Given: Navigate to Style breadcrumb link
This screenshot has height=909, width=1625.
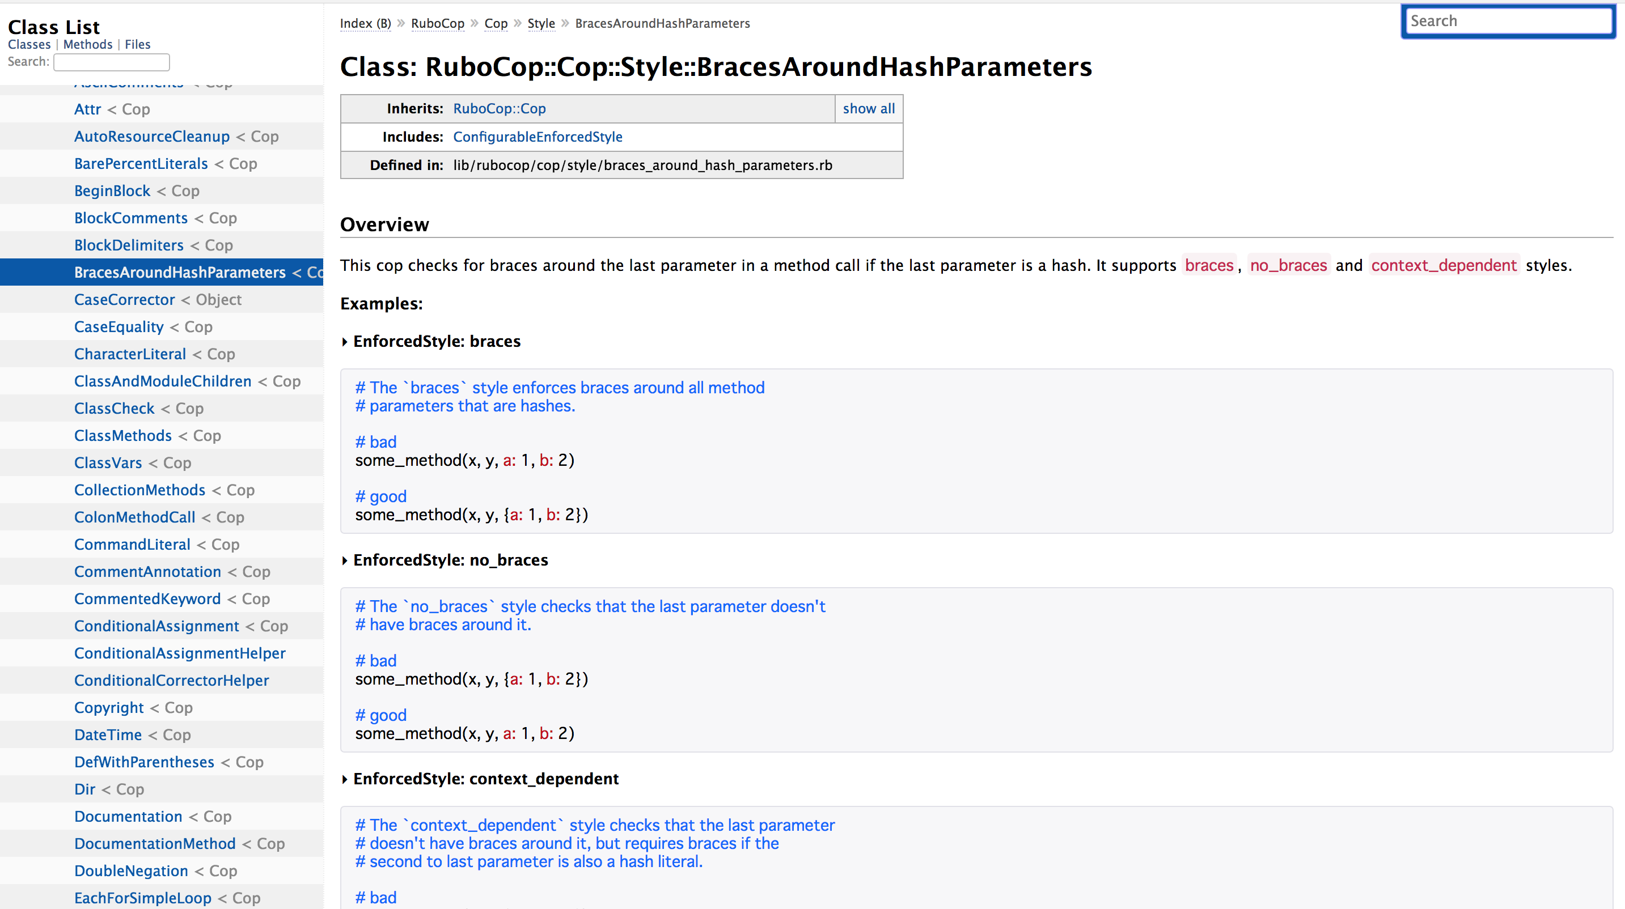Looking at the screenshot, I should click(540, 23).
